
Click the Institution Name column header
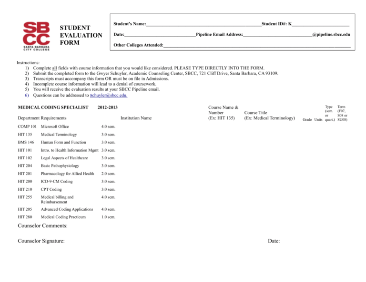click(136, 118)
